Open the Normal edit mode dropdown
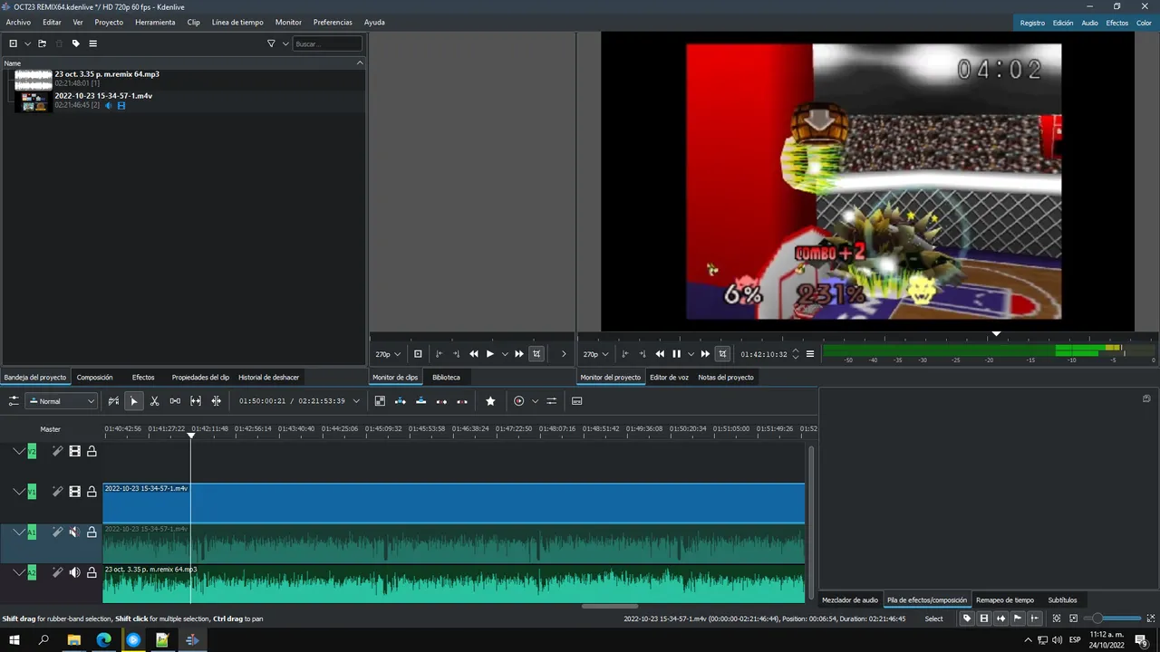The image size is (1160, 652). pyautogui.click(x=62, y=401)
